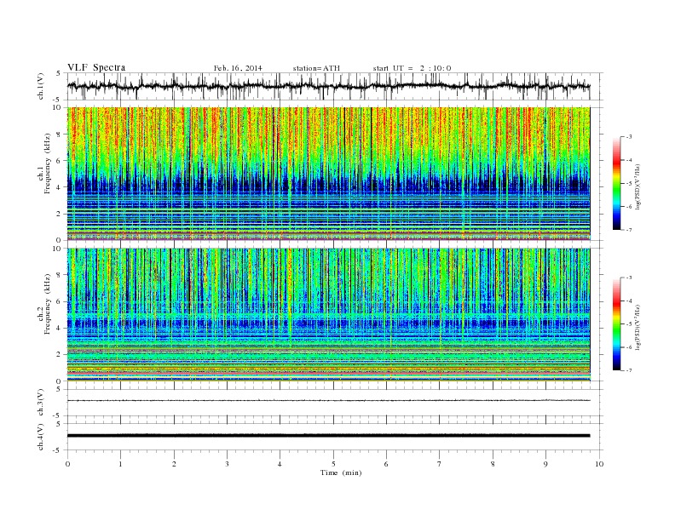Click the "VLF Spectra" plot title
The height and width of the screenshot is (521, 675).
[x=96, y=67]
